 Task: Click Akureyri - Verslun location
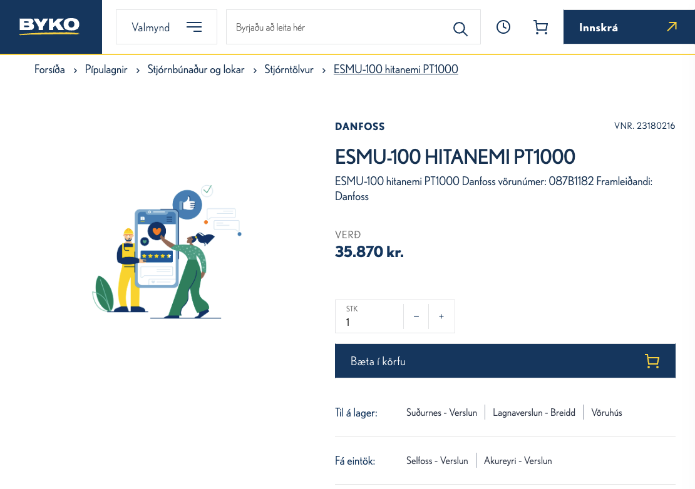point(518,461)
